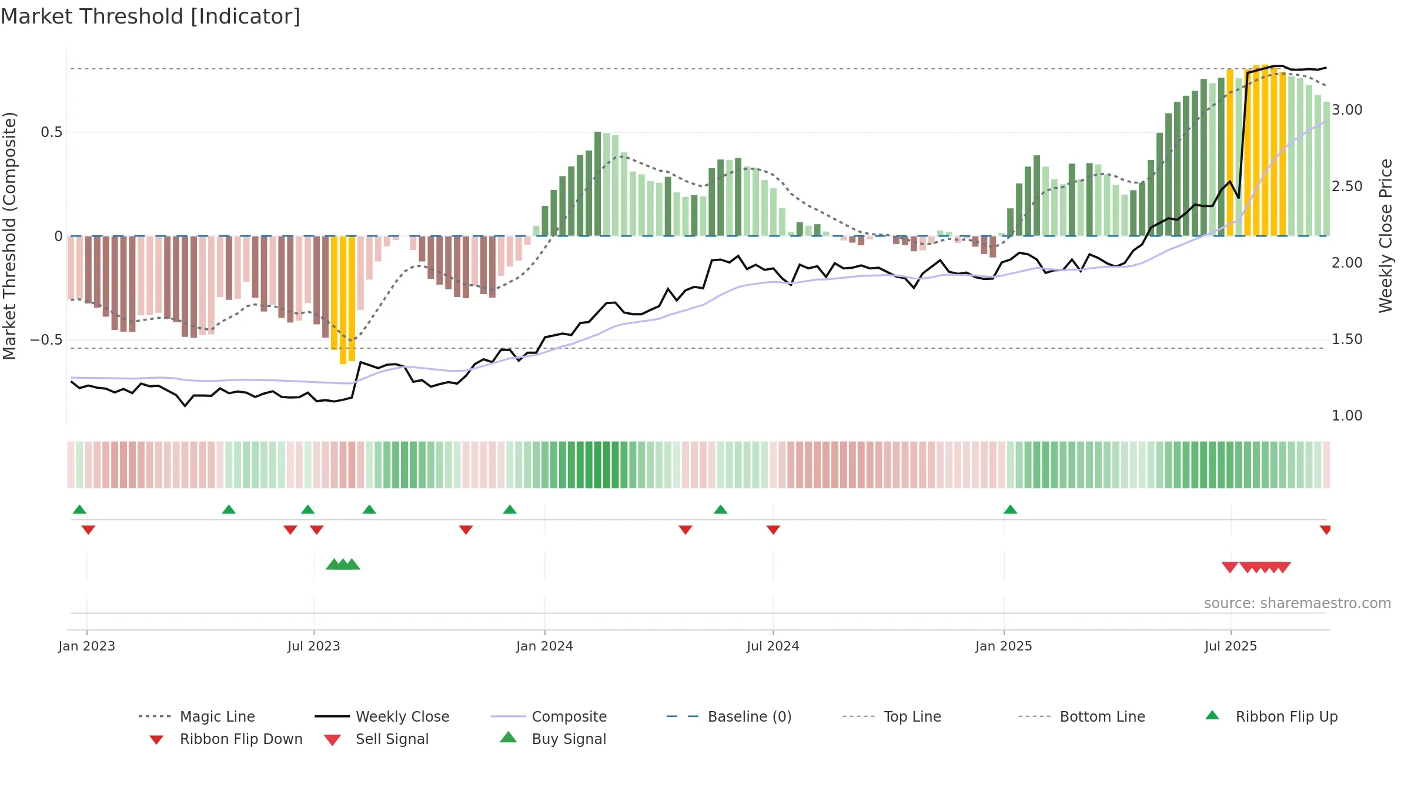This screenshot has width=1411, height=794.
Task: Click the 'Jul 2023' x-axis label
Action: pos(314,646)
